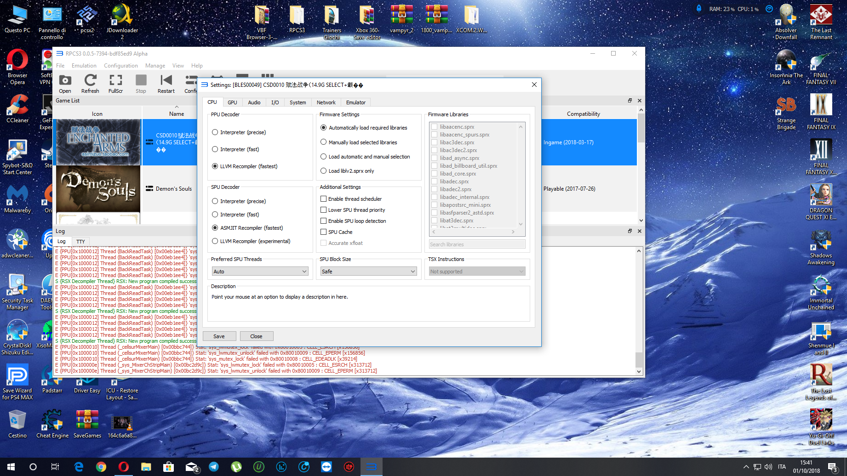
Task: Toggle the SPU Cache checkbox
Action: pyautogui.click(x=337, y=232)
